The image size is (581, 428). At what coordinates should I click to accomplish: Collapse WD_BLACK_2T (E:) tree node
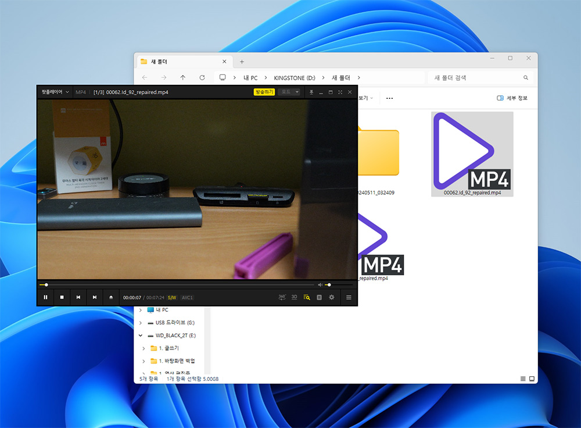pyautogui.click(x=141, y=336)
